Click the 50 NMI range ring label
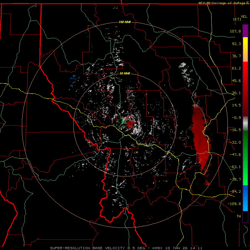This screenshot has width=250, height=250. pos(125,73)
